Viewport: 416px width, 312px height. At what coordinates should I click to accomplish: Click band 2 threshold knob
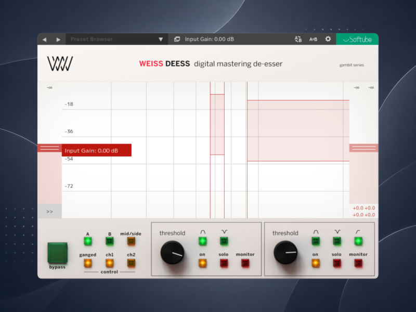(285, 253)
